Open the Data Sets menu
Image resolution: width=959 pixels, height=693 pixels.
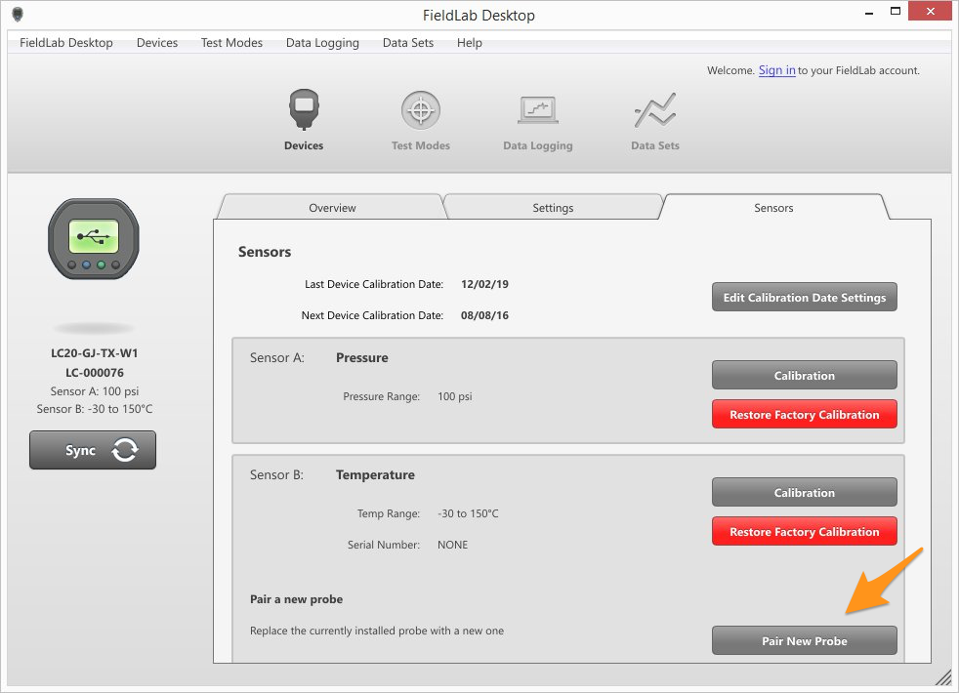(x=408, y=43)
